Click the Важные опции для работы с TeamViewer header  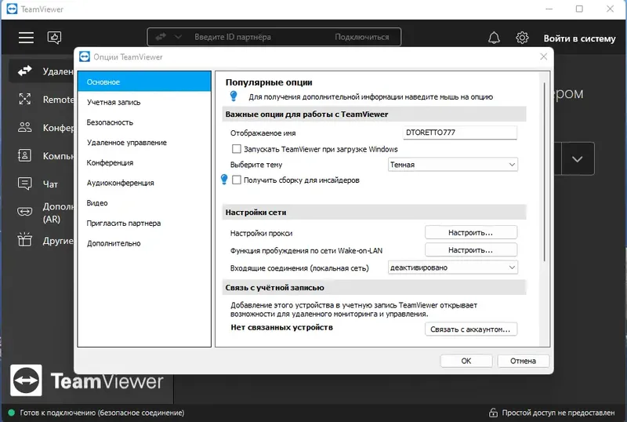point(375,114)
